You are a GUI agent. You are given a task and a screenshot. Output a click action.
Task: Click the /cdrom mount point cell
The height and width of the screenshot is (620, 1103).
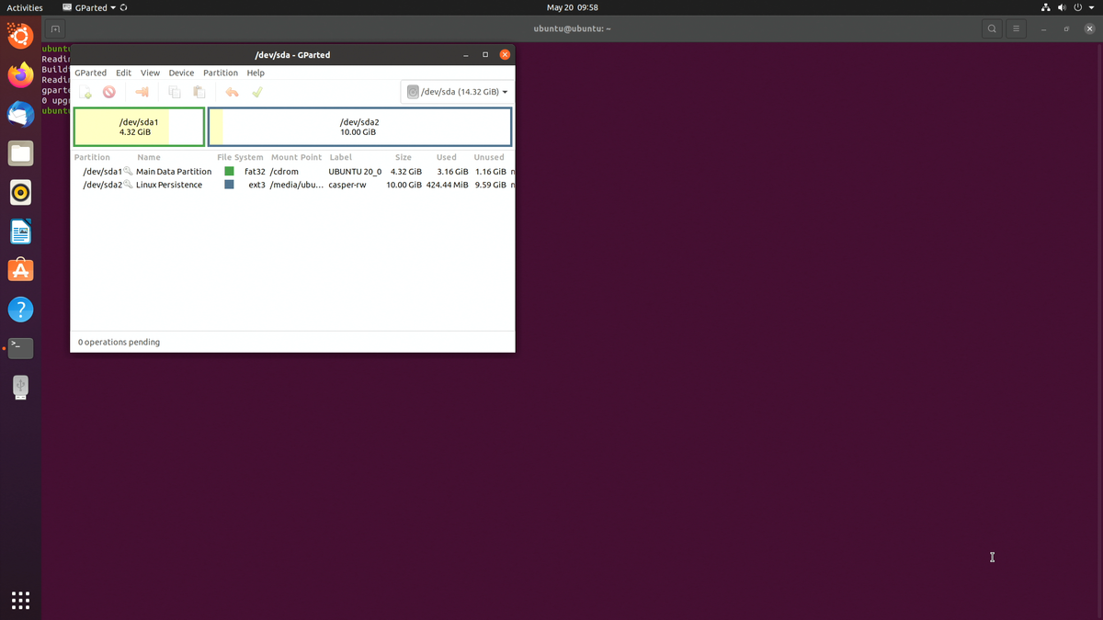click(284, 171)
